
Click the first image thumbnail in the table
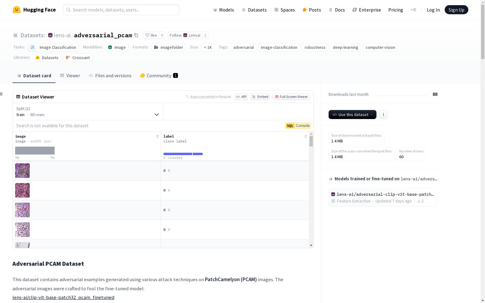click(22, 171)
